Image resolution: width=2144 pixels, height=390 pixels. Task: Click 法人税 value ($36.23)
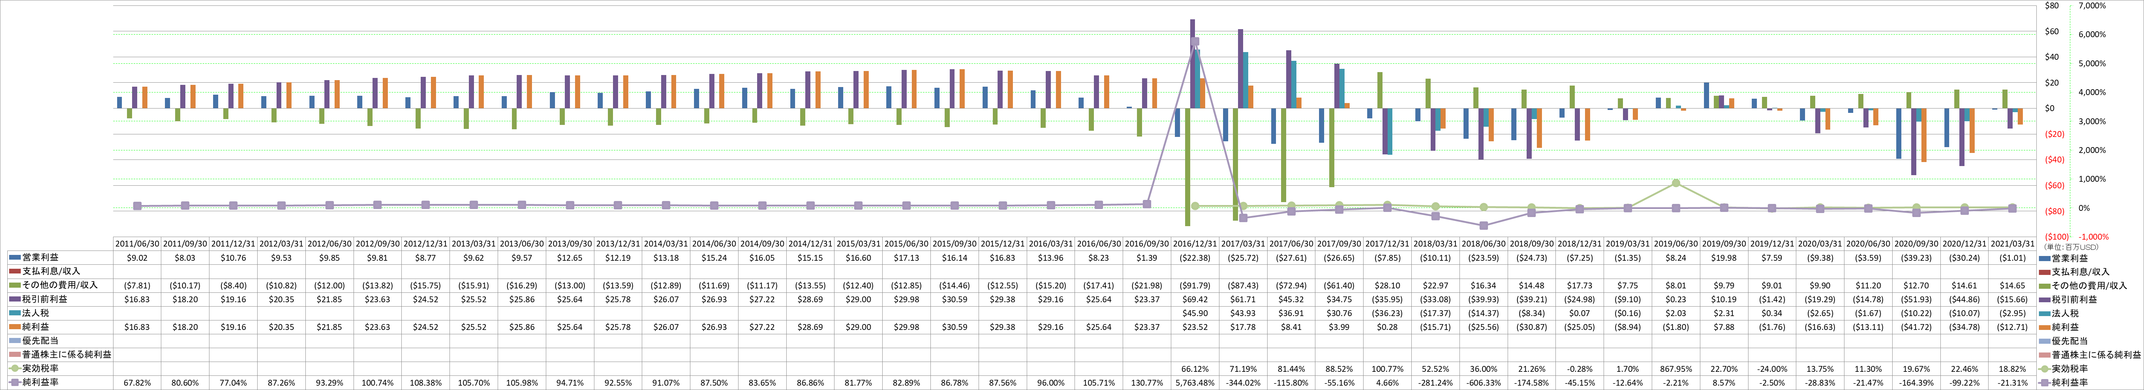click(x=1388, y=313)
